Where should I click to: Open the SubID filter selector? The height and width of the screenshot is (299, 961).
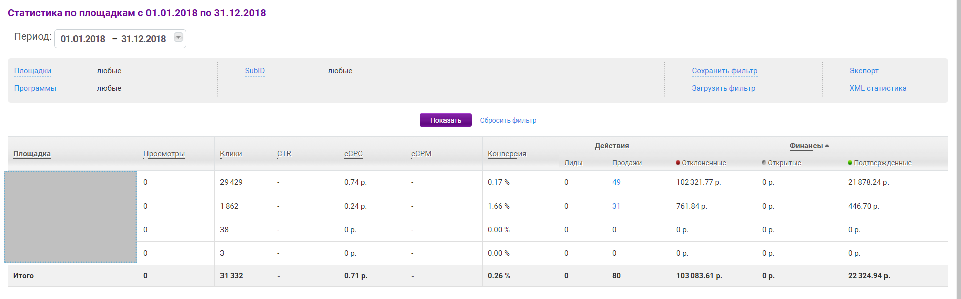pos(255,71)
